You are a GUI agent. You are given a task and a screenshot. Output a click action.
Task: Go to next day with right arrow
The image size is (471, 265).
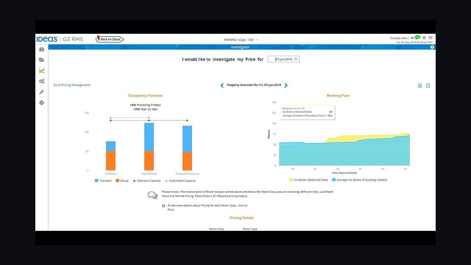[286, 85]
